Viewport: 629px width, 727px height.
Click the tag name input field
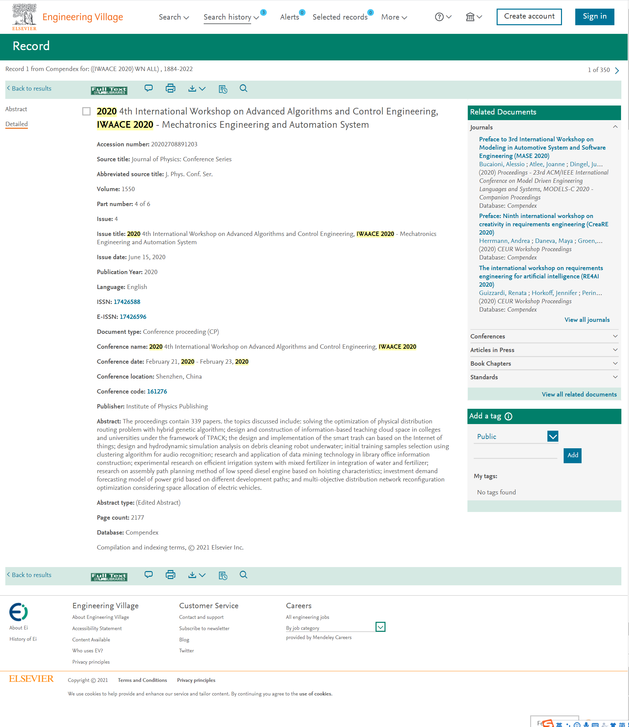tap(515, 454)
